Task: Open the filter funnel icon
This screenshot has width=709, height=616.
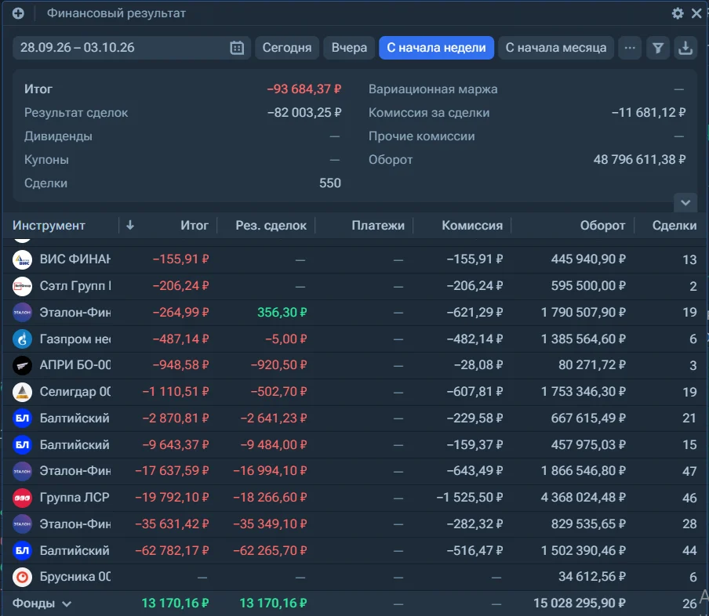Action: click(658, 48)
